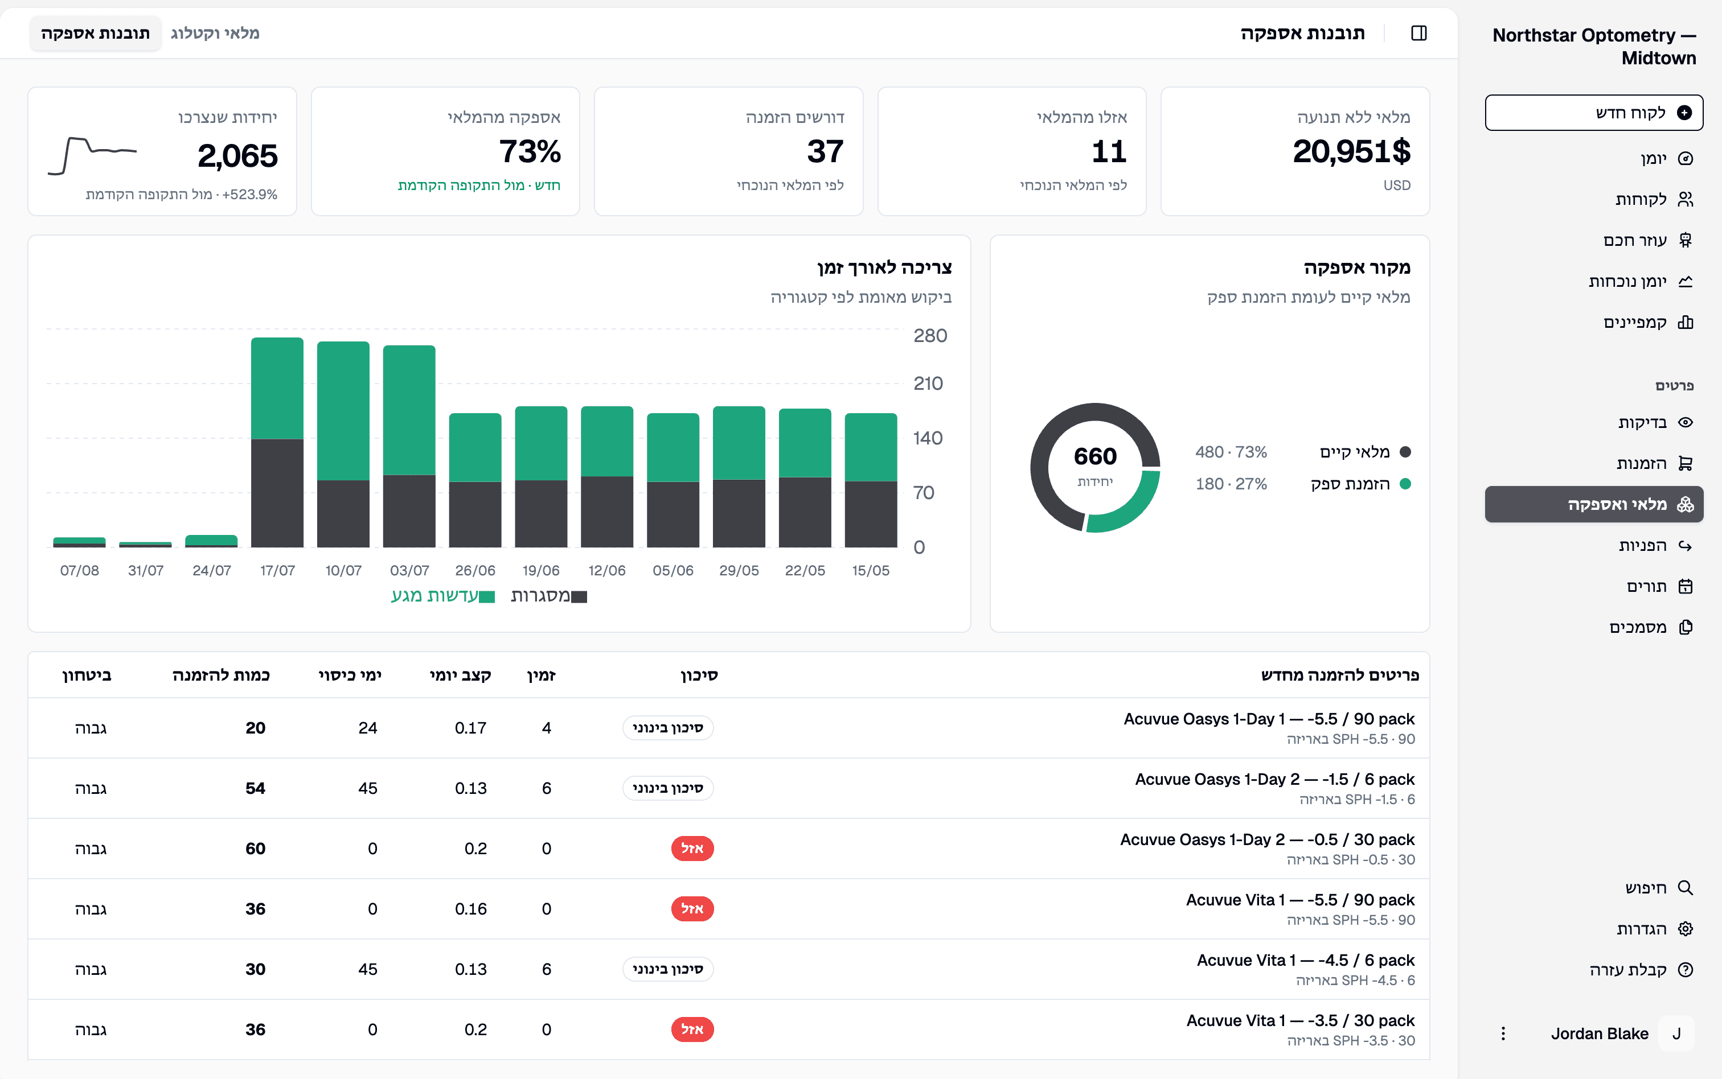
Task: Click the לקוח חדש button
Action: point(1593,113)
